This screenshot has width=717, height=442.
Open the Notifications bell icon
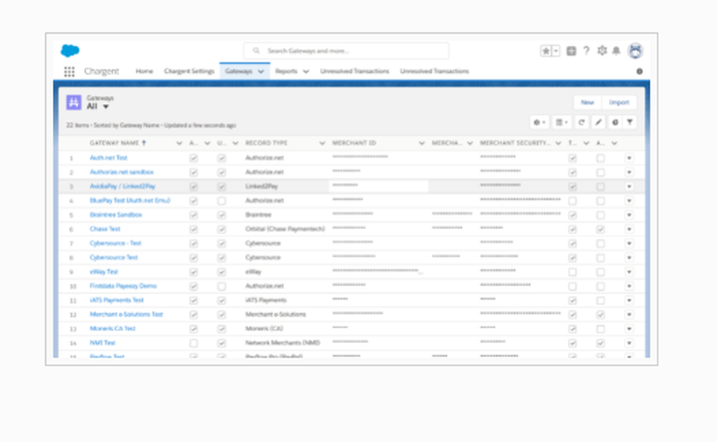tap(617, 51)
